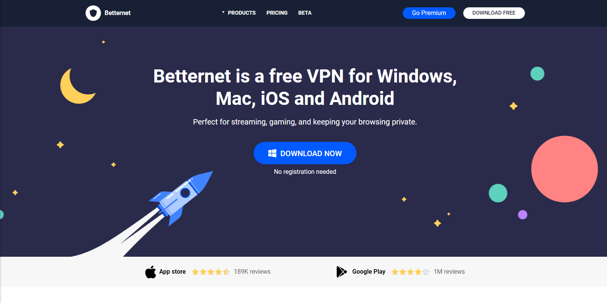Click the Apple App Store icon
The width and height of the screenshot is (607, 303).
click(x=151, y=272)
